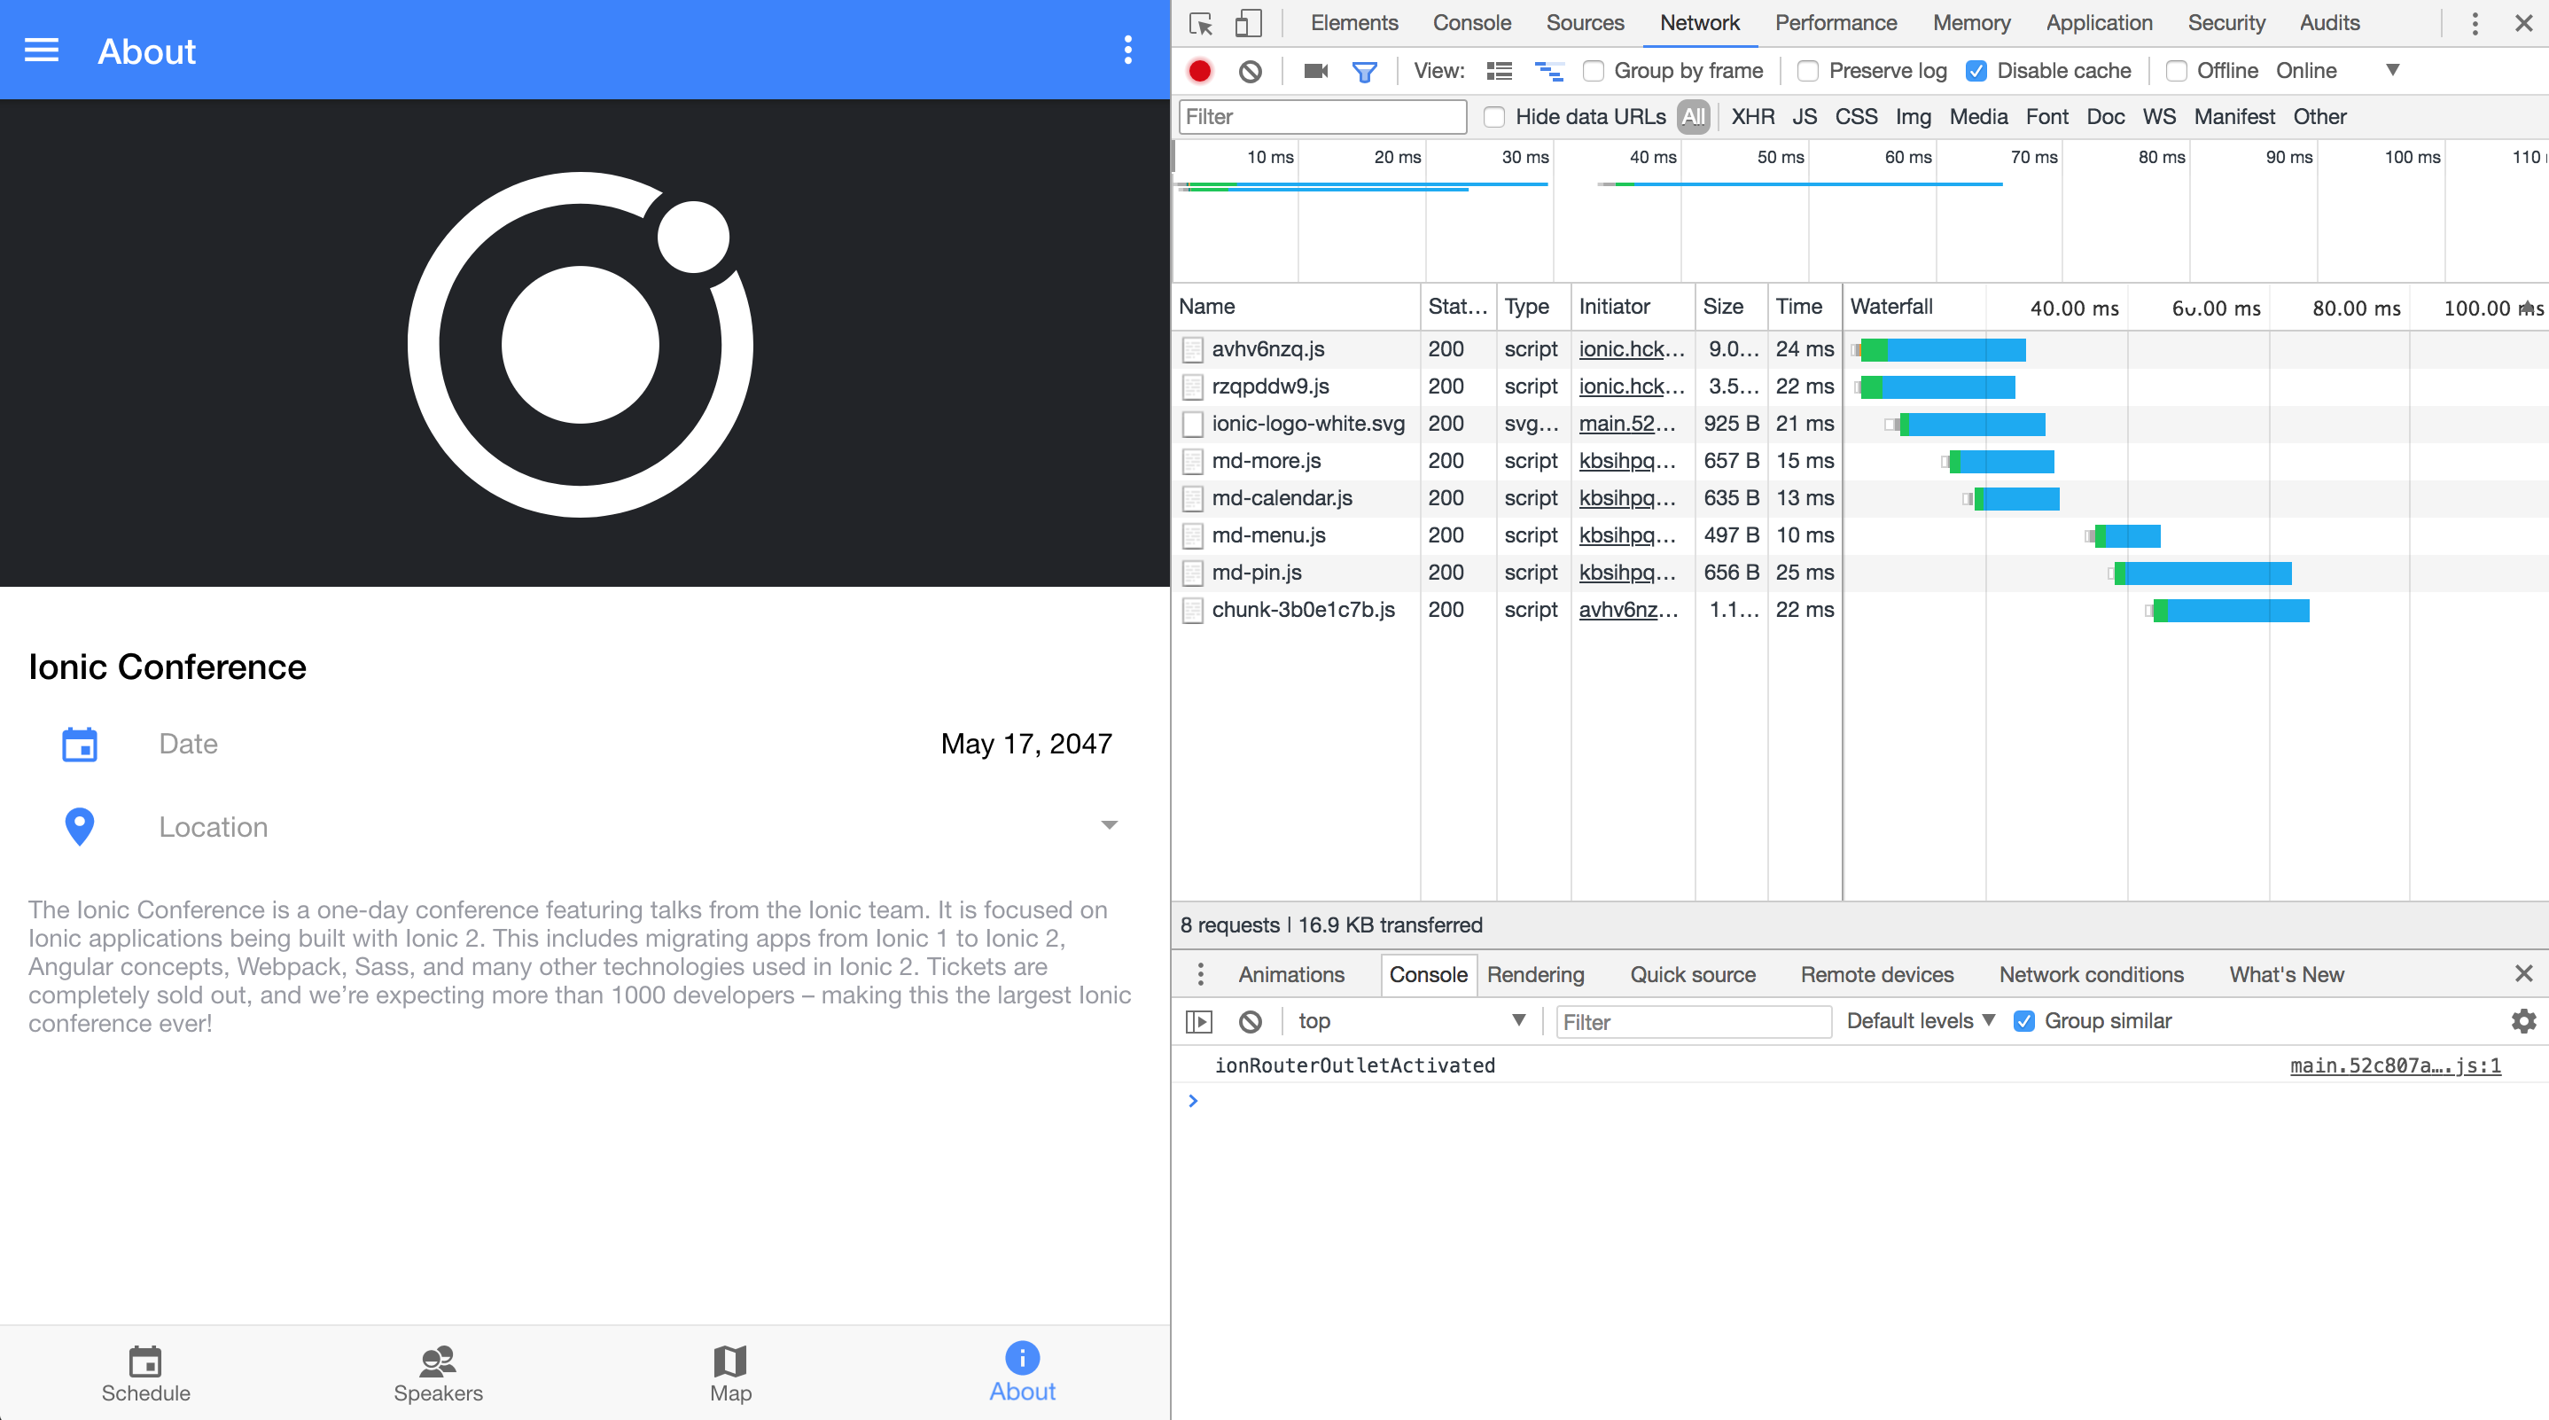Switch to the Elements panel
2549x1420 pixels.
pos(1353,23)
